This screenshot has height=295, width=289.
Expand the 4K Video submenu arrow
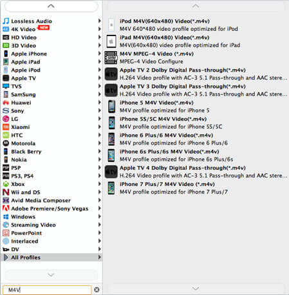tap(100, 29)
